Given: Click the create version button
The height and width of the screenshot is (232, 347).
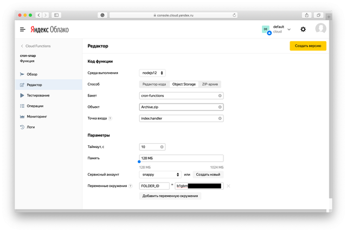Looking at the screenshot, I should pos(307,46).
